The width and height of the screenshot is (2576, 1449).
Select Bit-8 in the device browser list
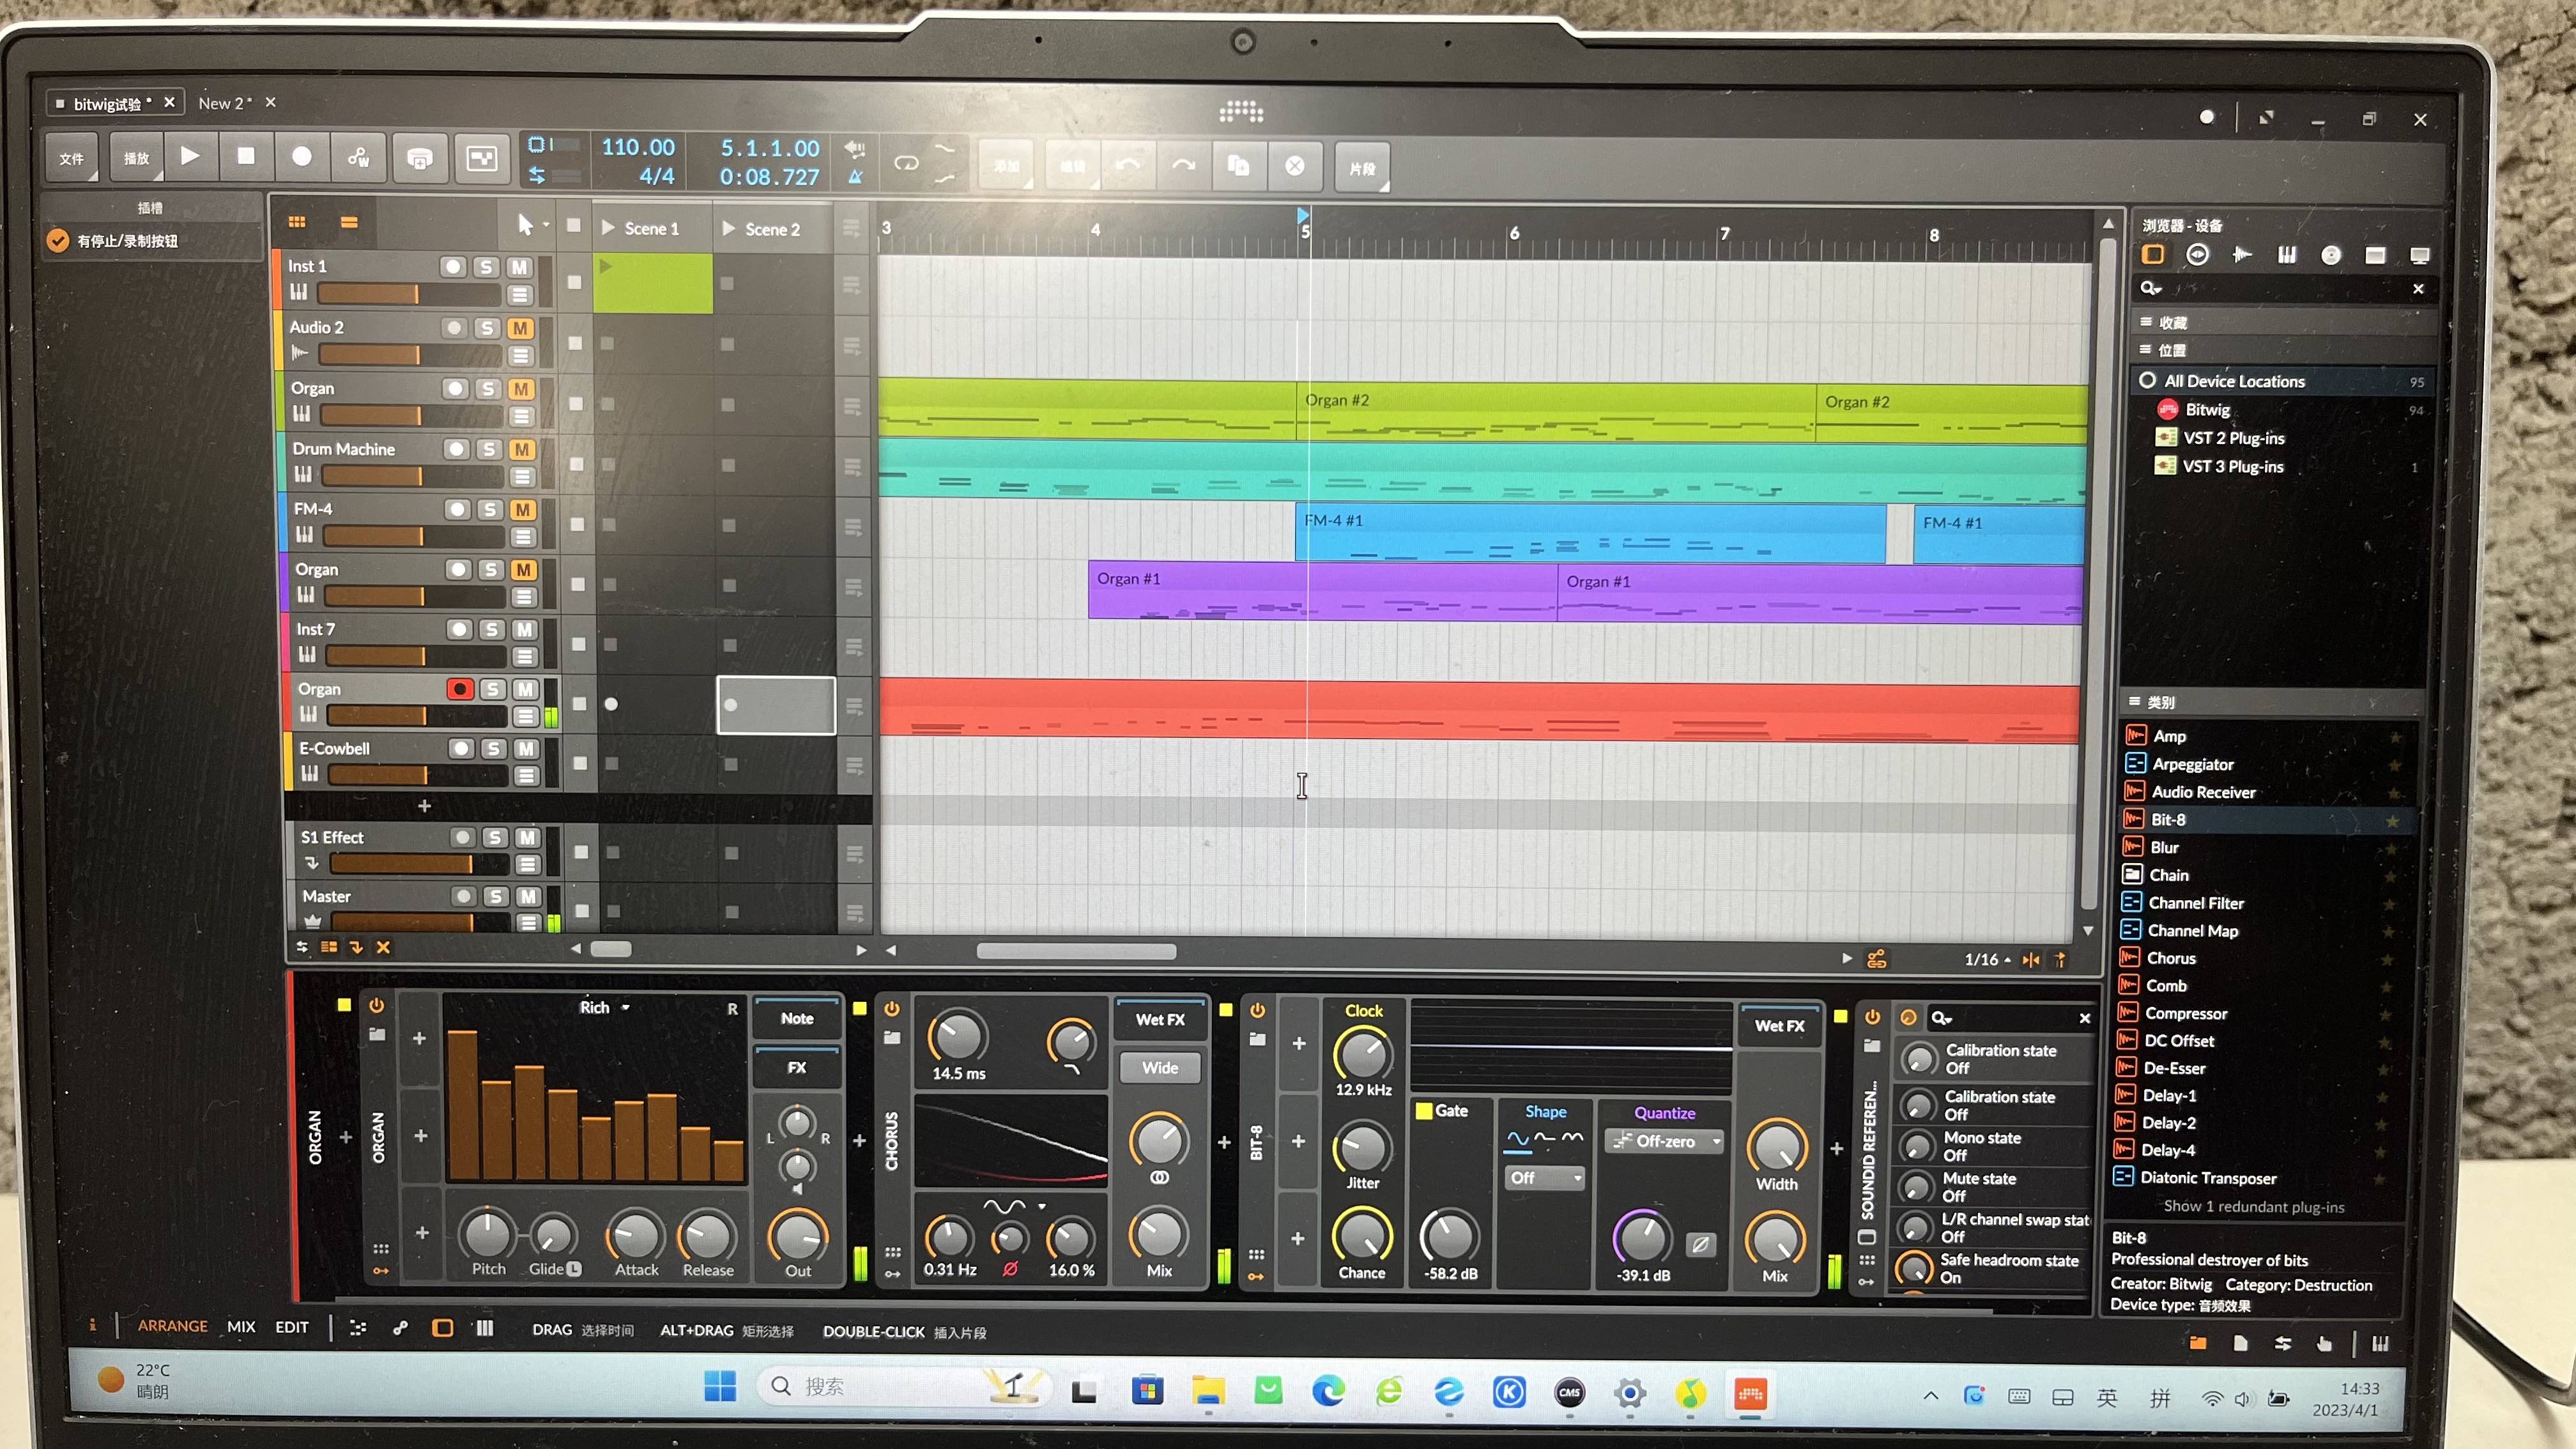point(2168,819)
